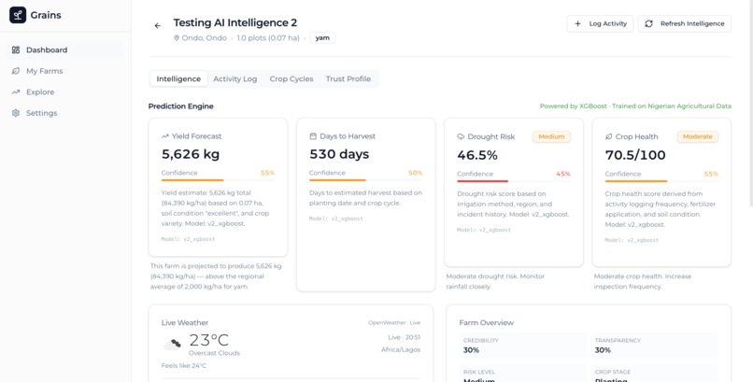Click the '23°C' temperature reading
The image size is (753, 382).
pos(209,340)
